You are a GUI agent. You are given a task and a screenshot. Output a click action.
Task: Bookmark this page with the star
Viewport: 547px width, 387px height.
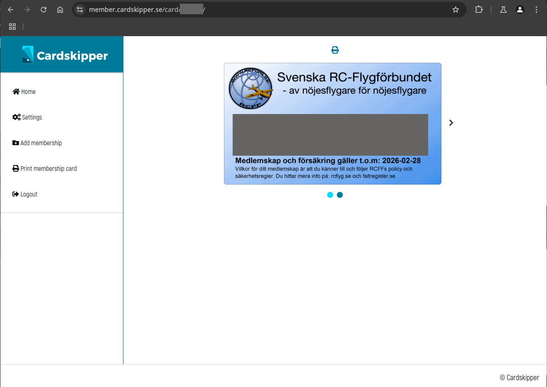point(456,10)
